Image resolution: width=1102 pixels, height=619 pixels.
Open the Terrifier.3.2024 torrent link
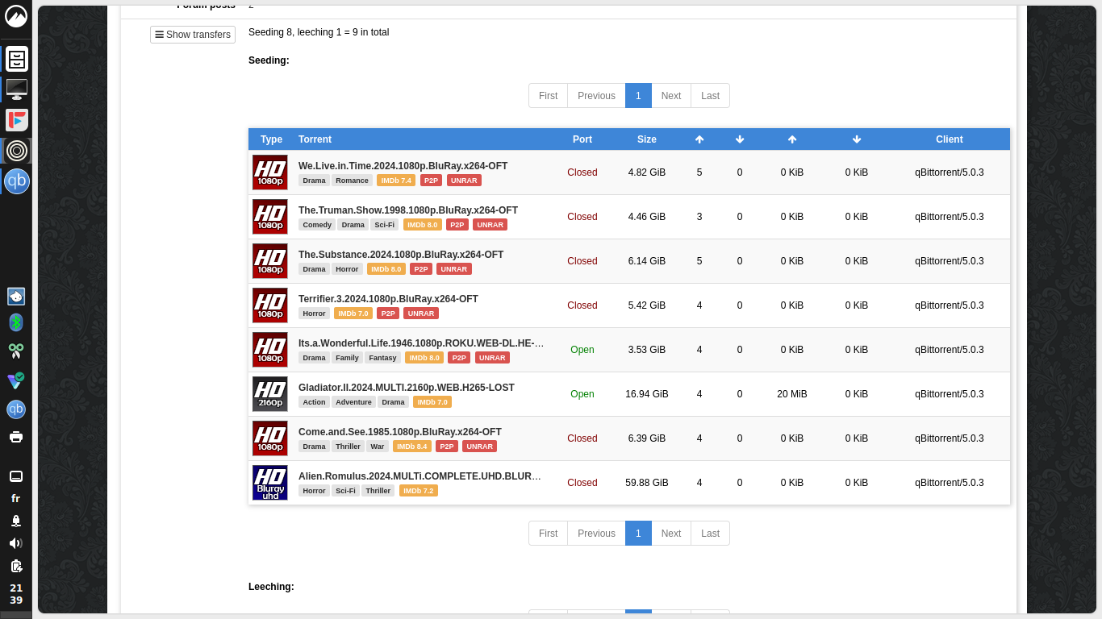coord(388,299)
